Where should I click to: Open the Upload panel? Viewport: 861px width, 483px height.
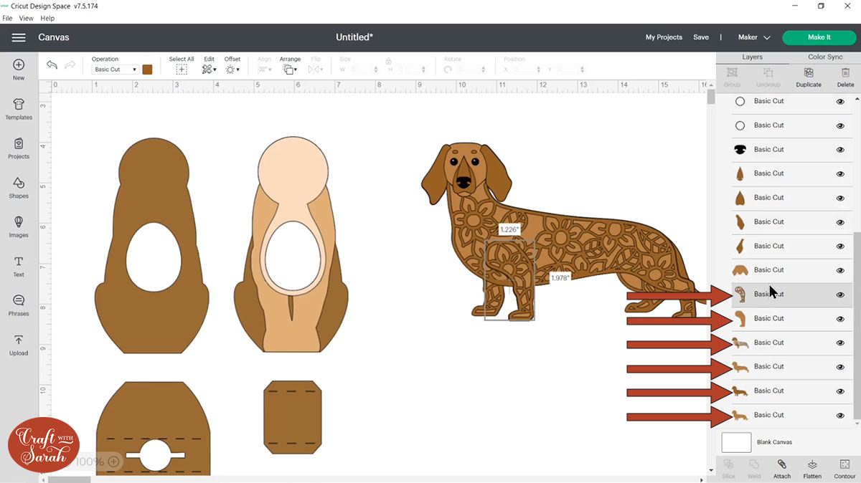click(x=19, y=344)
